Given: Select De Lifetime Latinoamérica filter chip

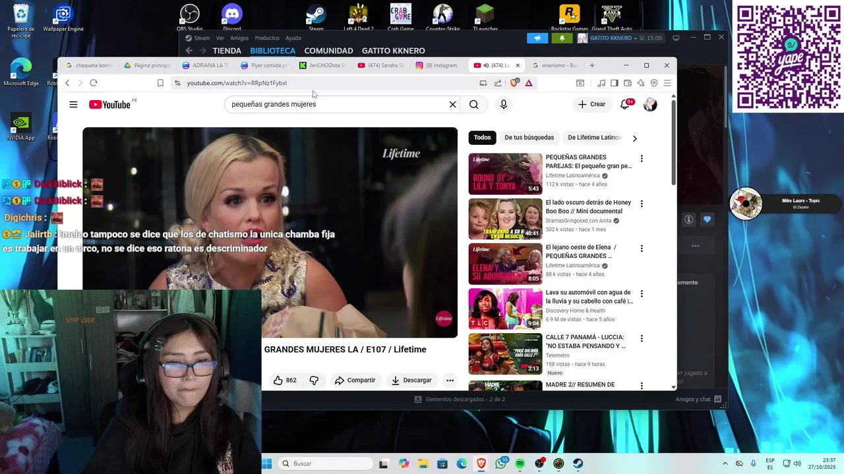Looking at the screenshot, I should click(593, 138).
